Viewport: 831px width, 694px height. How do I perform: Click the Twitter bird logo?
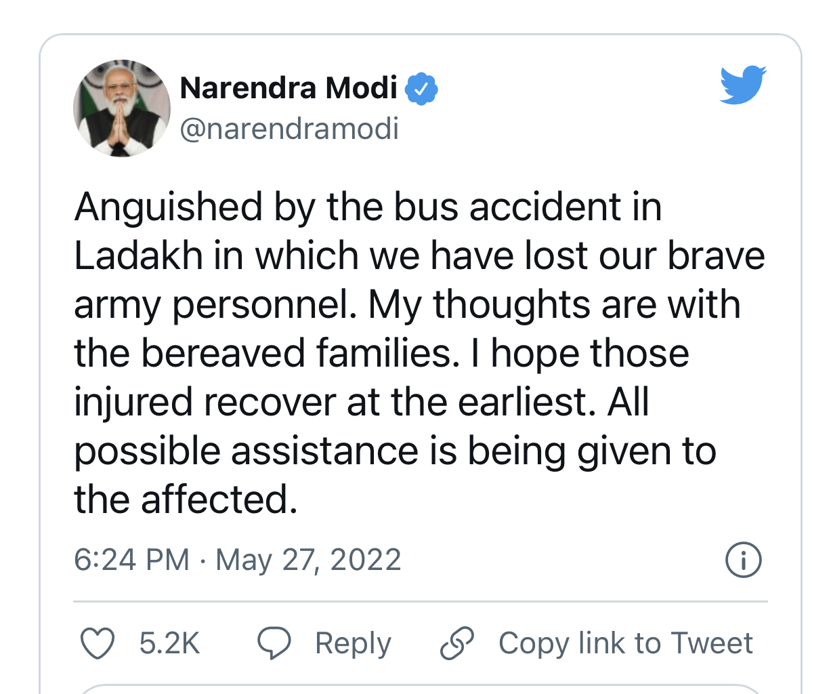click(742, 85)
